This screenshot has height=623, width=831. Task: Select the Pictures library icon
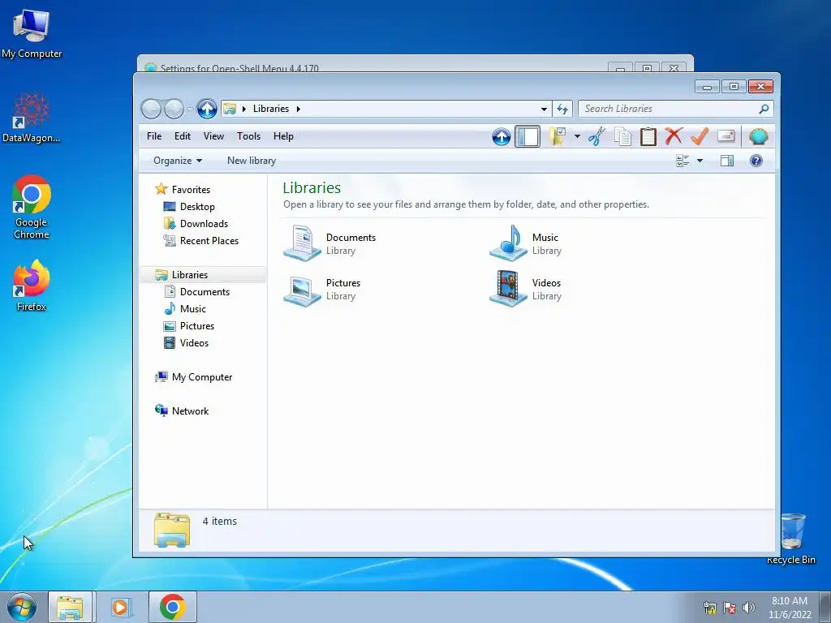[302, 290]
